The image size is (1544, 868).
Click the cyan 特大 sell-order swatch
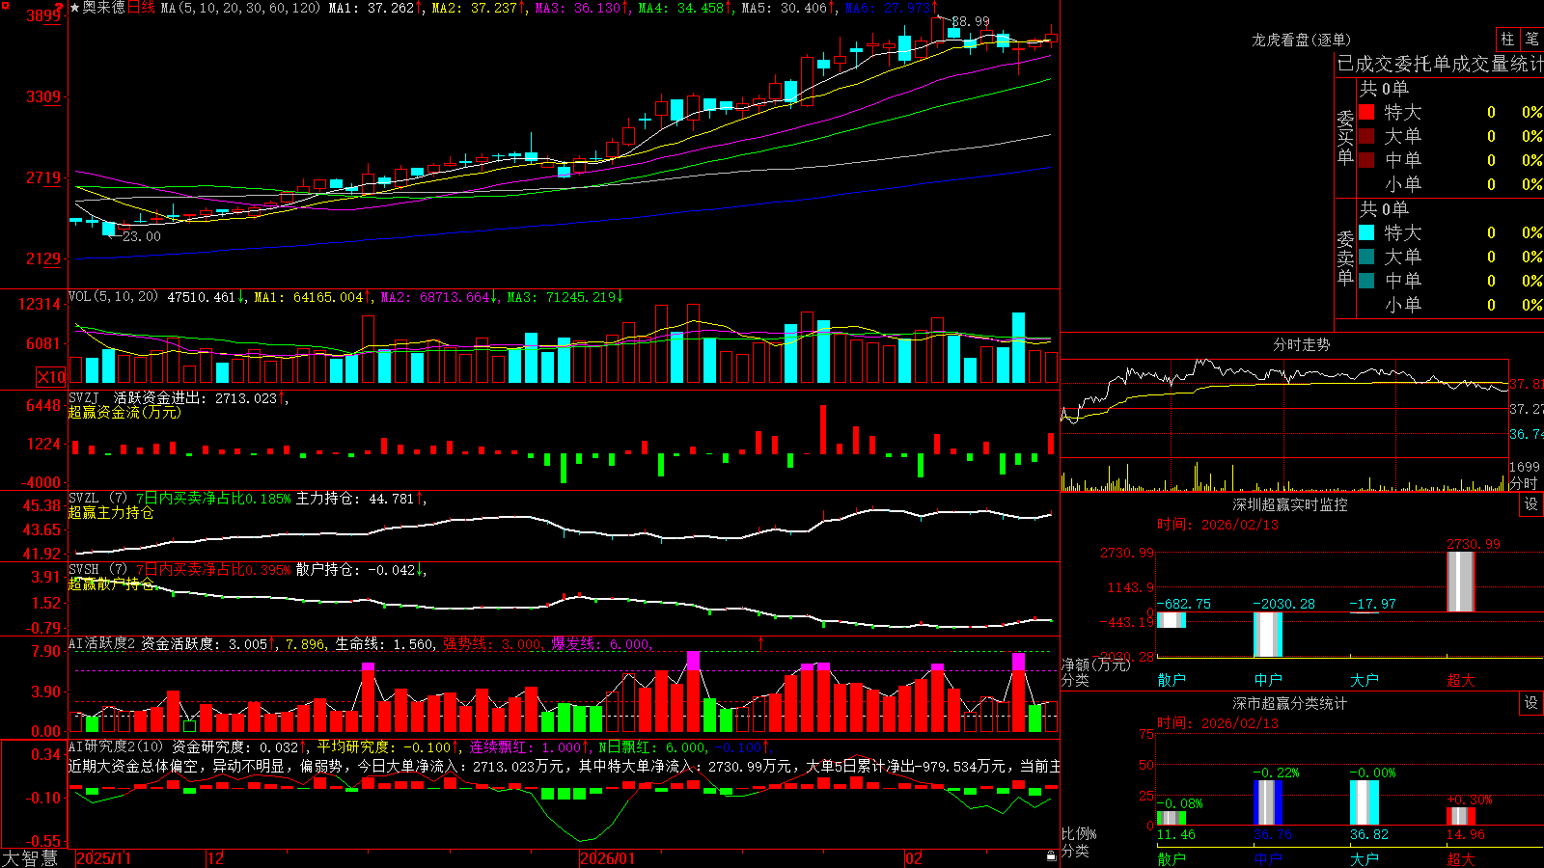click(1366, 232)
